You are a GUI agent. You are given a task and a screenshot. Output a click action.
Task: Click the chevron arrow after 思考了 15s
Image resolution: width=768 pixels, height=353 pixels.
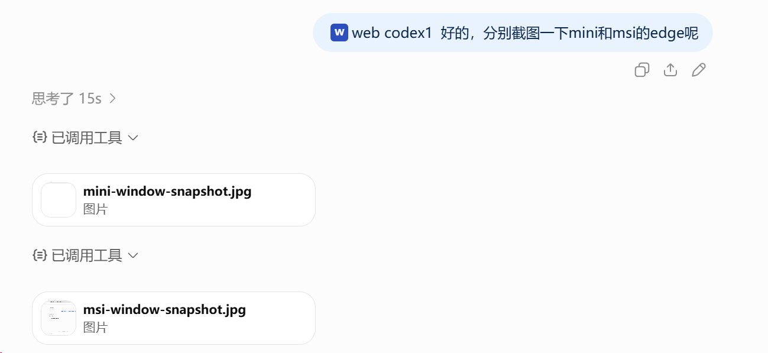(112, 98)
